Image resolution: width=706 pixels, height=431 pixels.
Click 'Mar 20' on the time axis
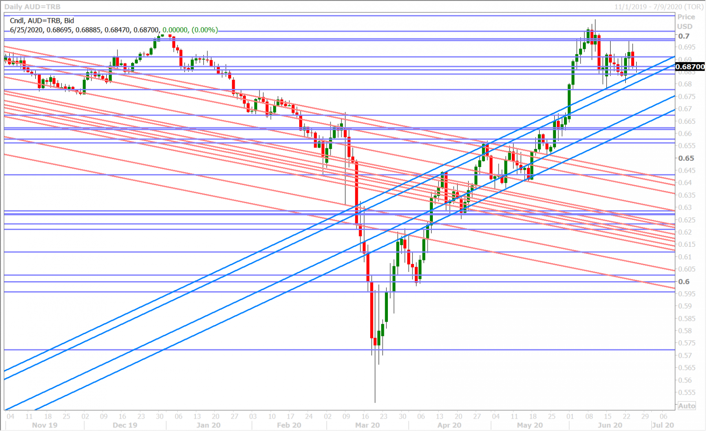[x=367, y=425]
